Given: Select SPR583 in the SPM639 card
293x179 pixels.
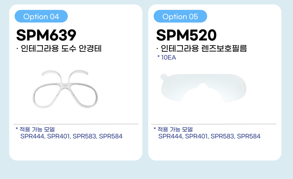Looking at the screenshot, I should point(84,136).
